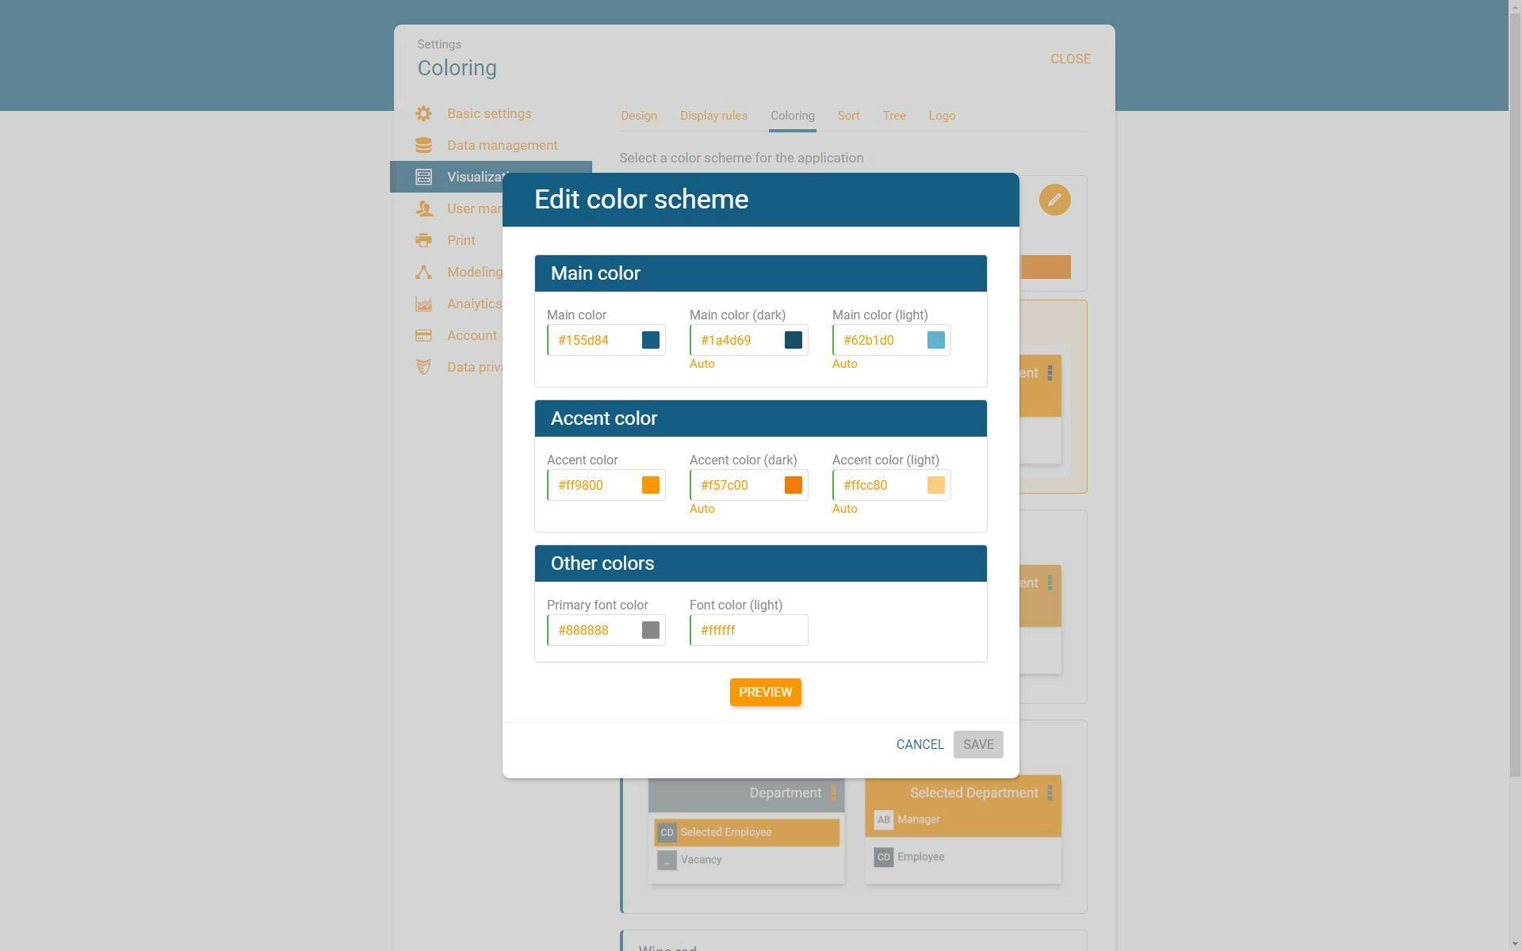Click CANCEL to discard color changes

920,744
